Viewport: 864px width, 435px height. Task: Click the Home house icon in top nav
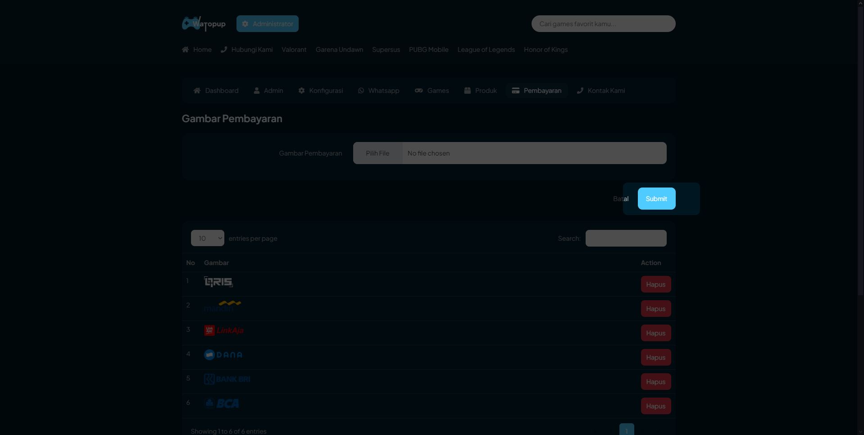(185, 50)
